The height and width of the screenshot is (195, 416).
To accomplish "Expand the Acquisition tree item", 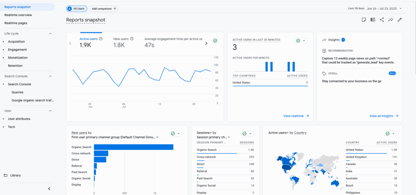I will point(3,41).
